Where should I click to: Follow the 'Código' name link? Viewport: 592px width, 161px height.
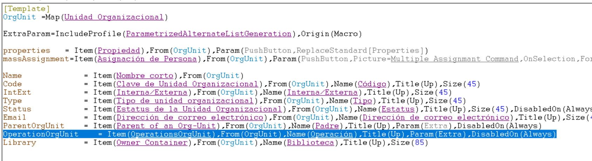pyautogui.click(x=372, y=84)
